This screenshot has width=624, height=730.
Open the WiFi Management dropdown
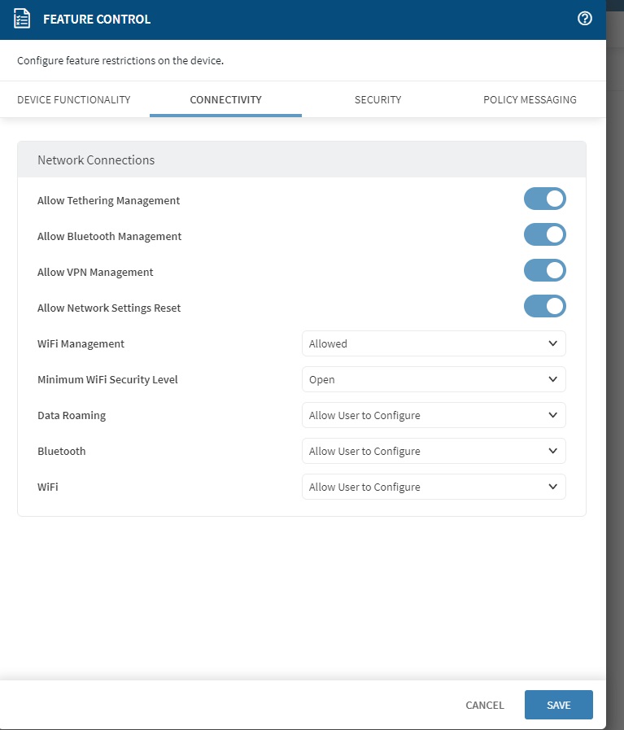pos(433,343)
